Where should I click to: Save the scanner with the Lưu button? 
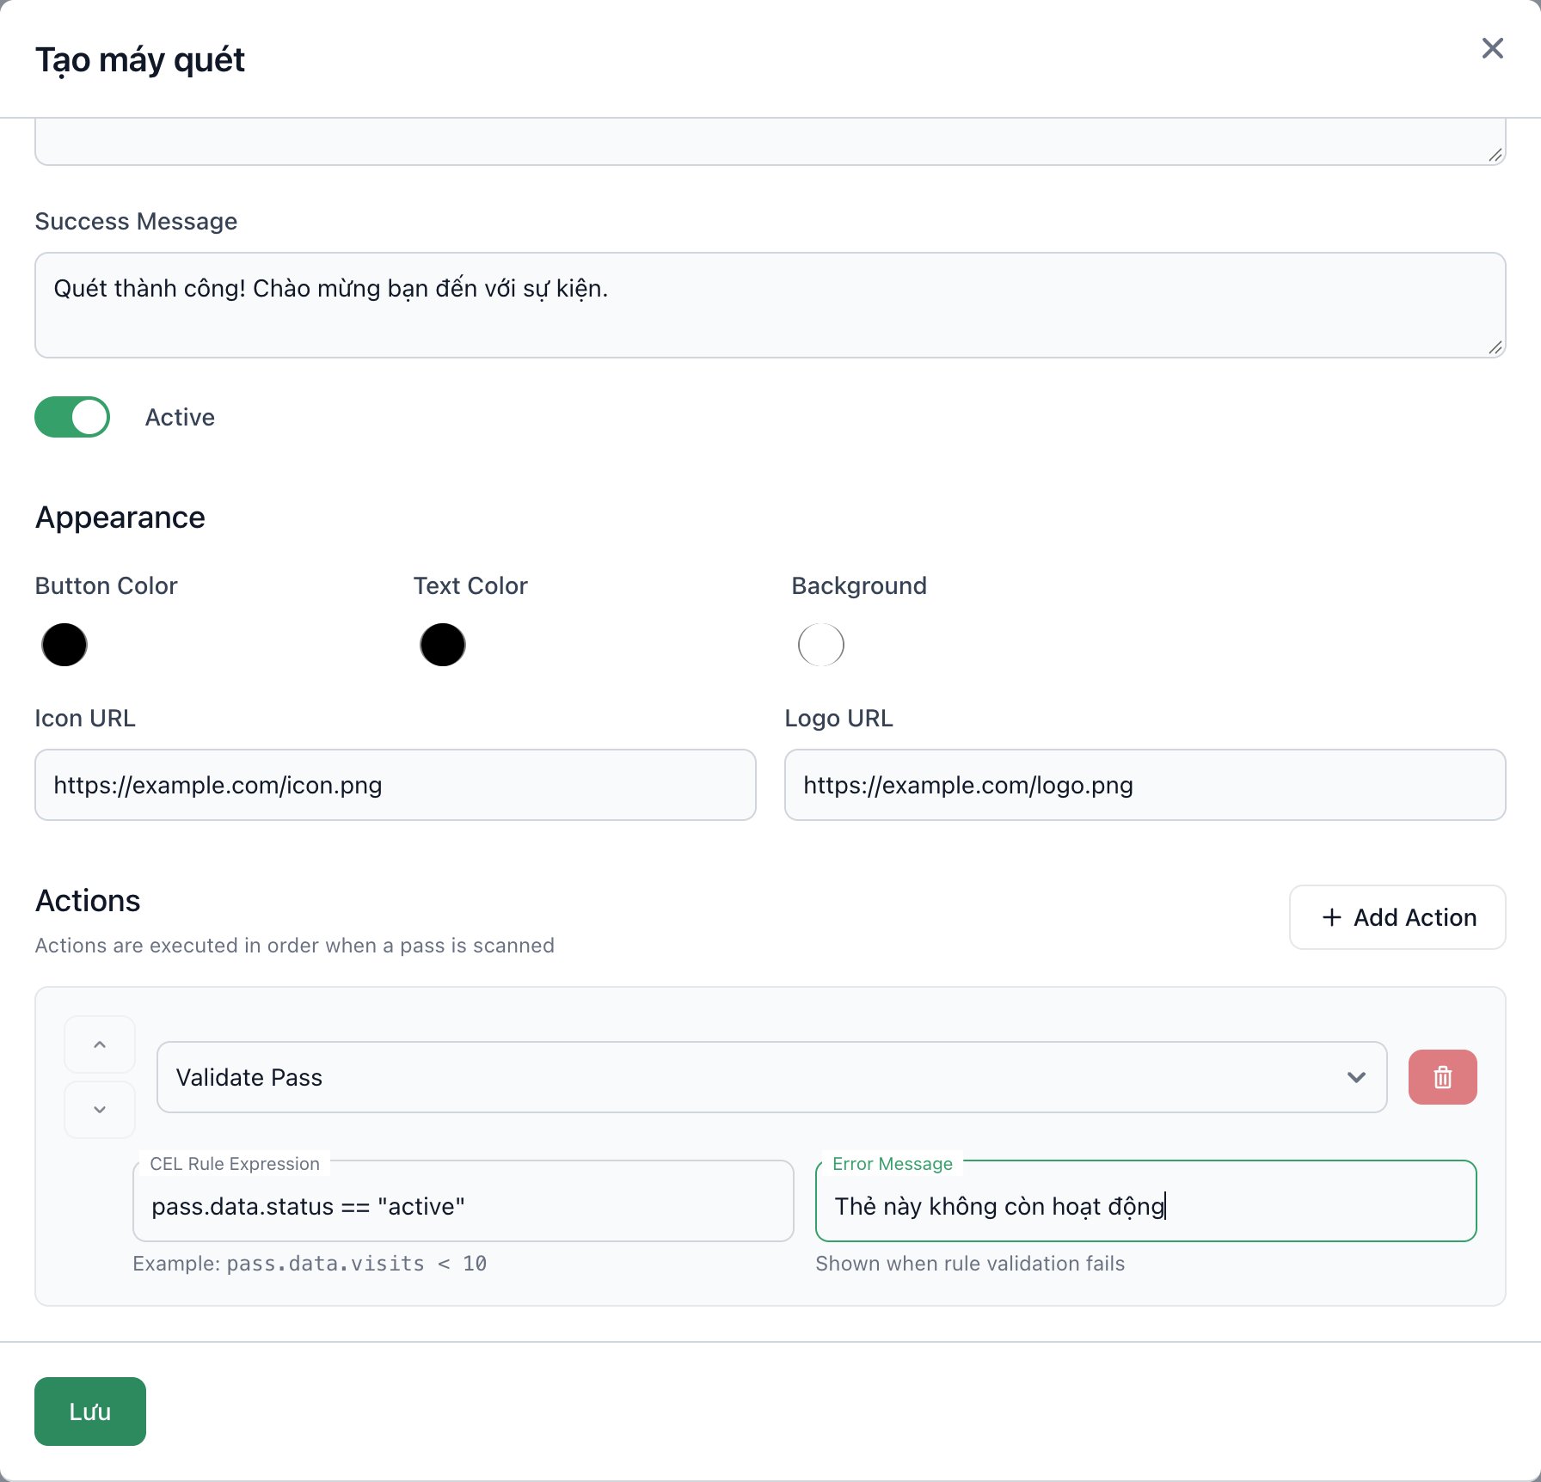coord(90,1411)
